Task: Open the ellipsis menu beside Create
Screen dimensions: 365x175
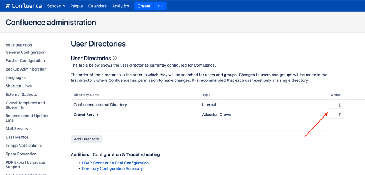Action: click(160, 6)
